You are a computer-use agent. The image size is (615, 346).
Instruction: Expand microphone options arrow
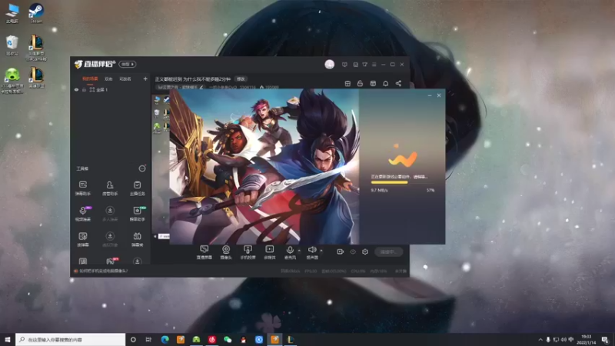point(299,251)
